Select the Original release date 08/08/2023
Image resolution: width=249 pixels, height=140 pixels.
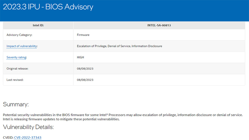pos(85,68)
